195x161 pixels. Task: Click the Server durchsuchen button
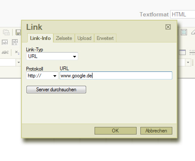pyautogui.click(x=56, y=90)
